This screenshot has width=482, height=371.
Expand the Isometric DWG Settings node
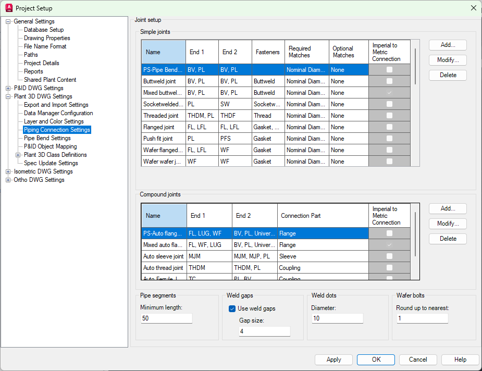tap(8, 171)
